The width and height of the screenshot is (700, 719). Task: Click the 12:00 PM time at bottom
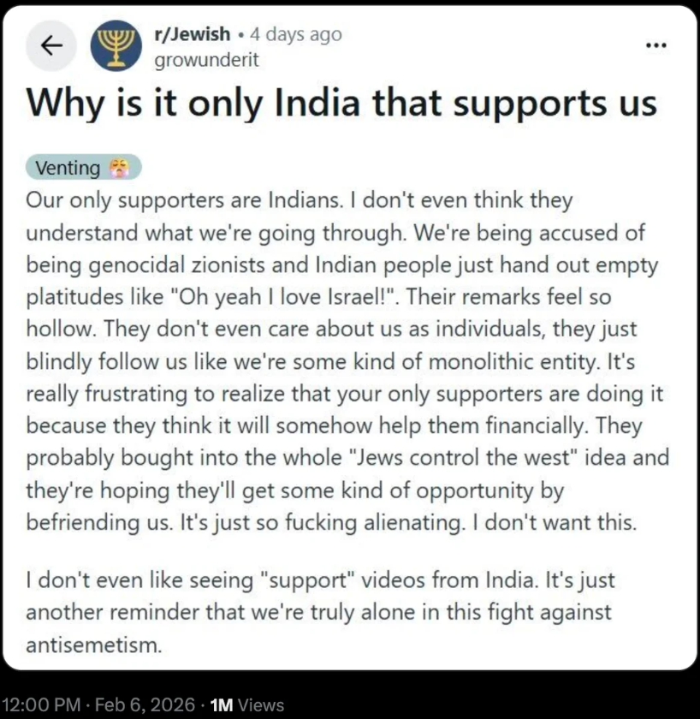(x=41, y=704)
